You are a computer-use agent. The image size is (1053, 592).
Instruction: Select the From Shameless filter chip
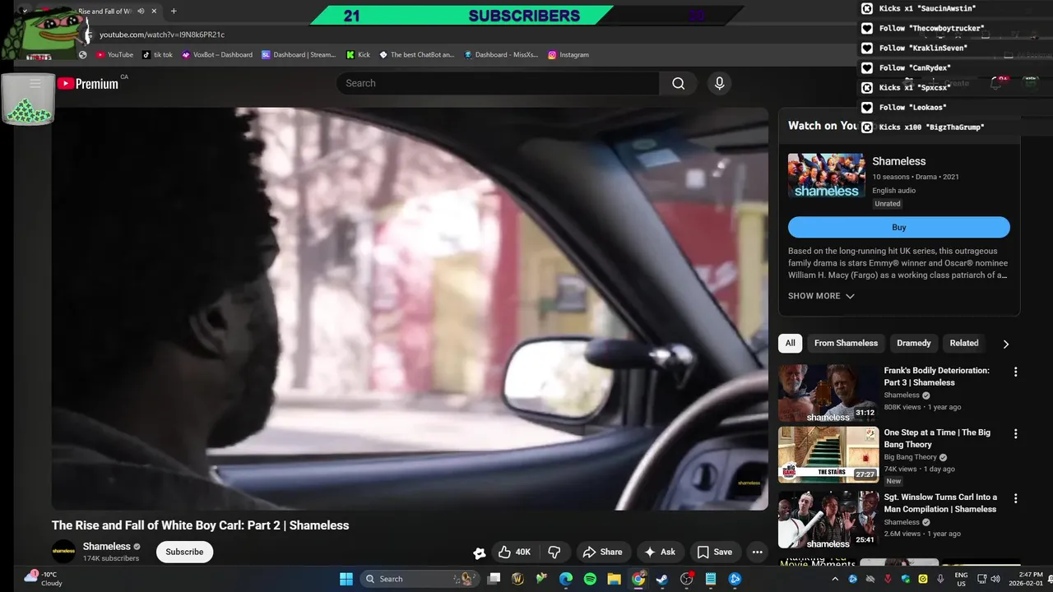pyautogui.click(x=846, y=343)
